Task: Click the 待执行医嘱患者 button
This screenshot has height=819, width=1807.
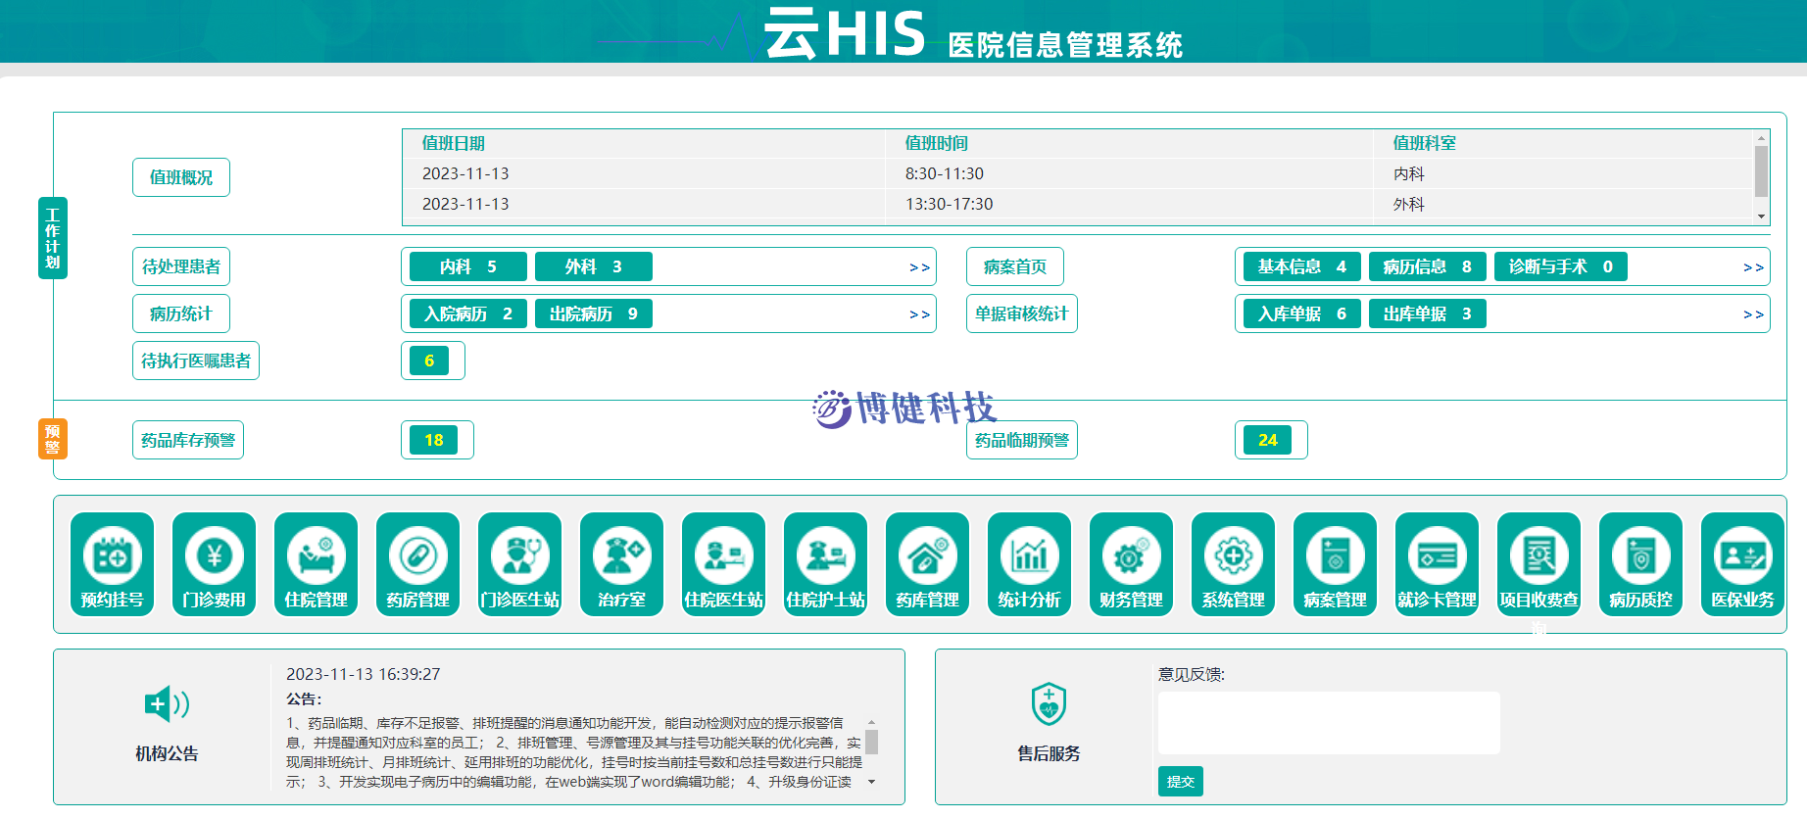Action: 196,361
